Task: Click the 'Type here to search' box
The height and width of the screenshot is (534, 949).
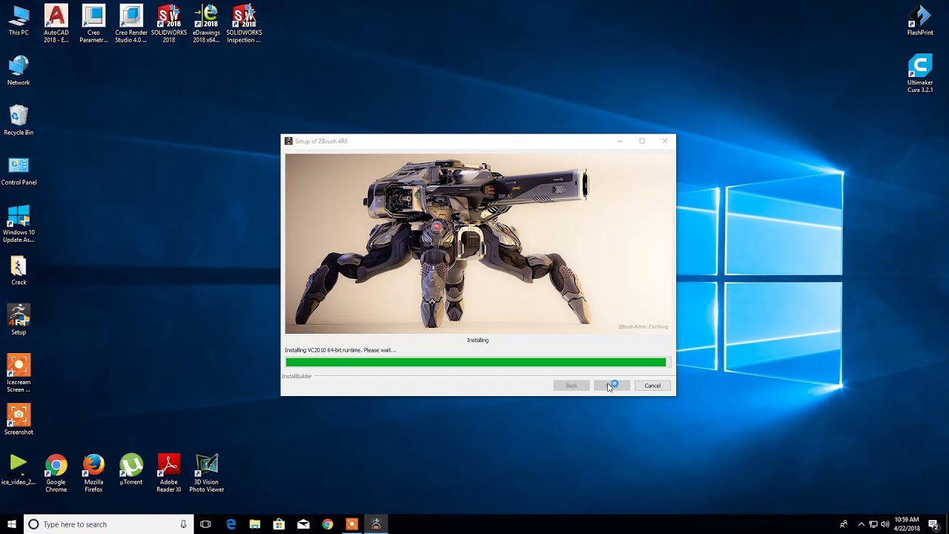Action: point(109,524)
